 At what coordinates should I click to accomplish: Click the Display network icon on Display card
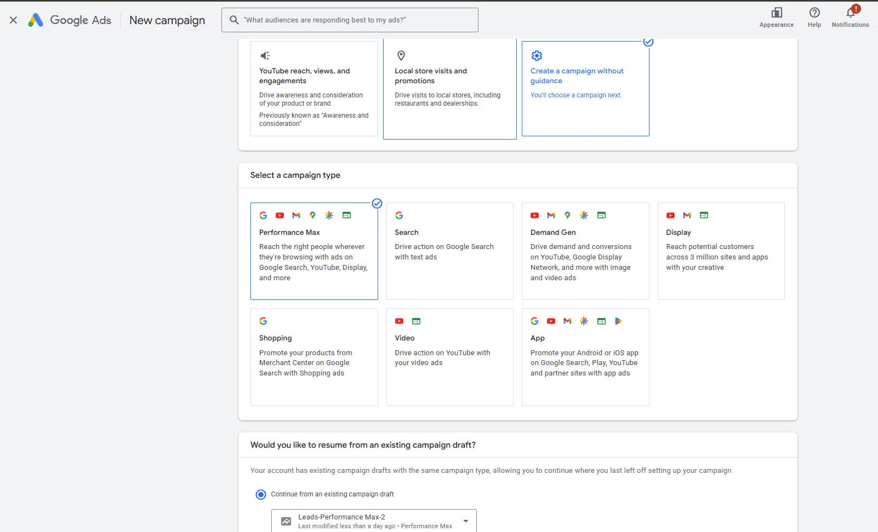click(x=704, y=215)
